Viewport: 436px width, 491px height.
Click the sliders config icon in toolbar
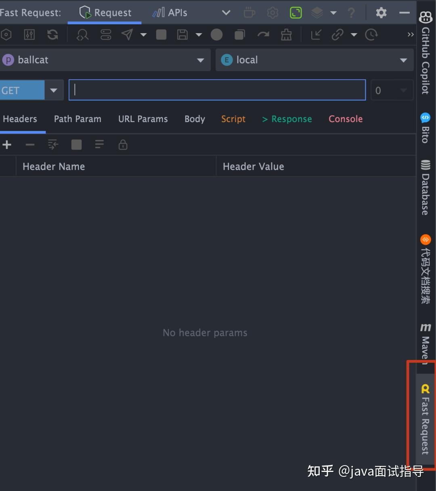click(x=29, y=35)
